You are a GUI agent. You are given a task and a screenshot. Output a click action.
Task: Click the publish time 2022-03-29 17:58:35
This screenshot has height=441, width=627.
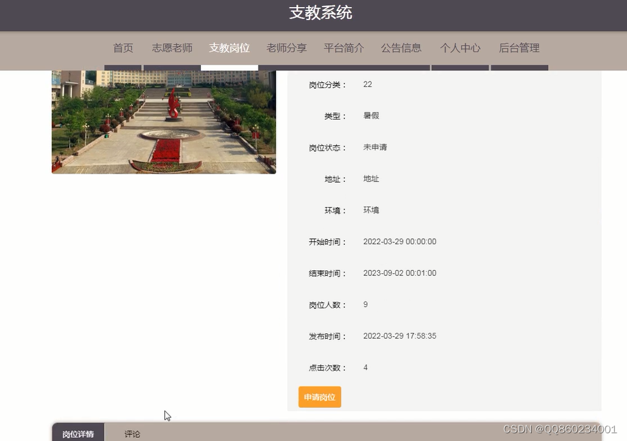click(x=400, y=336)
